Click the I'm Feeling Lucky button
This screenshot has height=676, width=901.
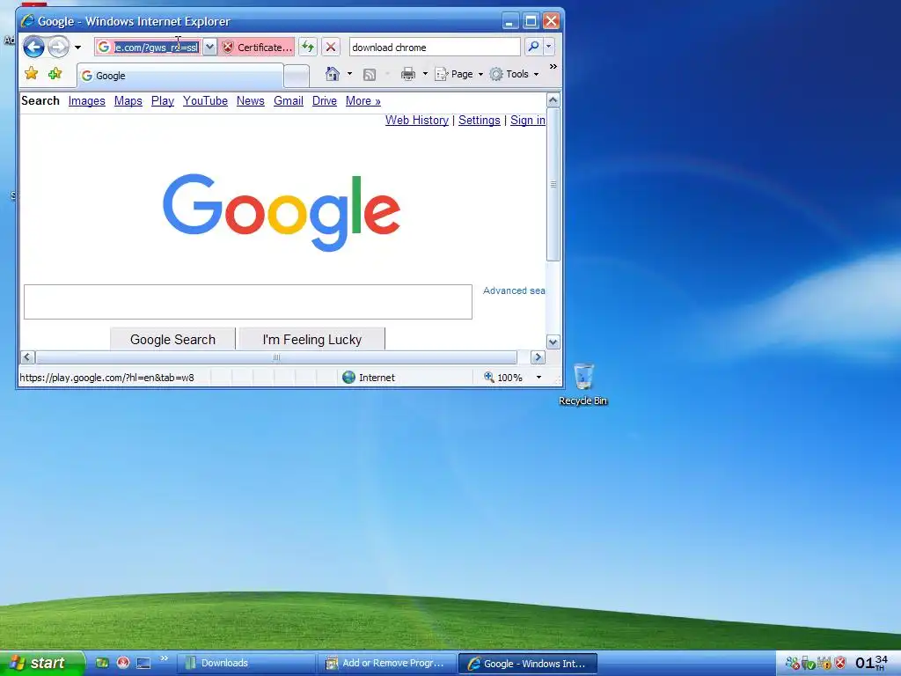pos(312,339)
